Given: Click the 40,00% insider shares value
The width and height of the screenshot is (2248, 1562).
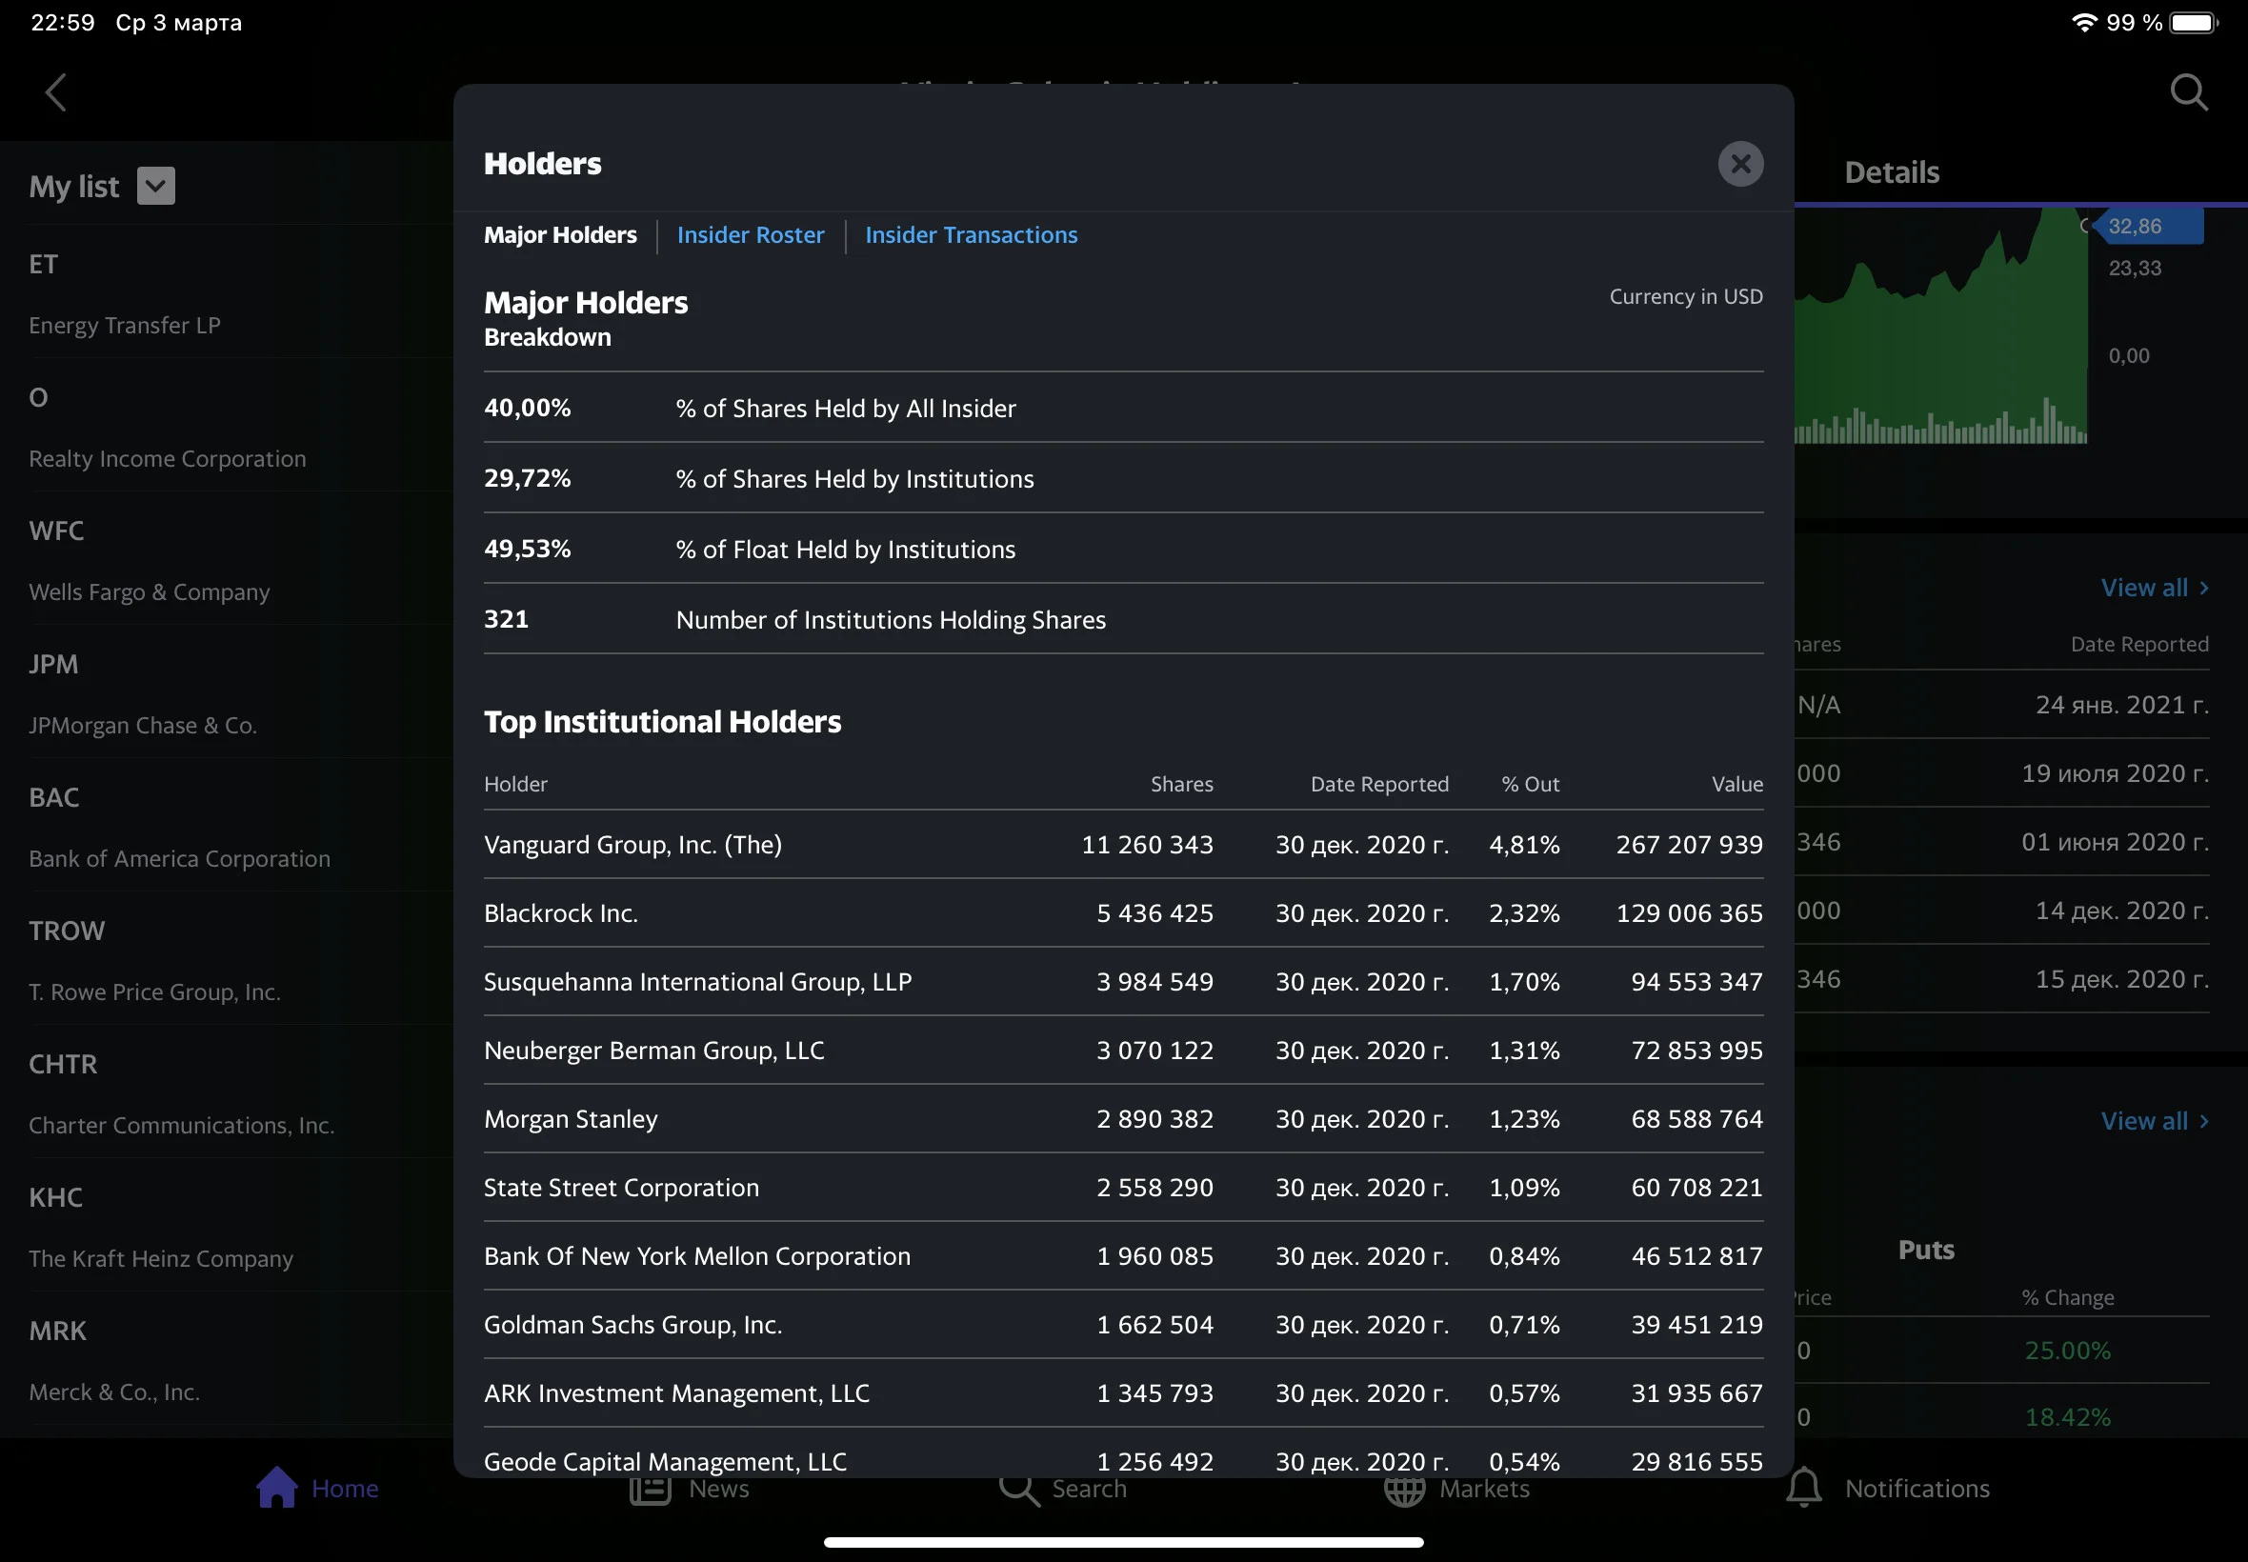Looking at the screenshot, I should [x=528, y=407].
